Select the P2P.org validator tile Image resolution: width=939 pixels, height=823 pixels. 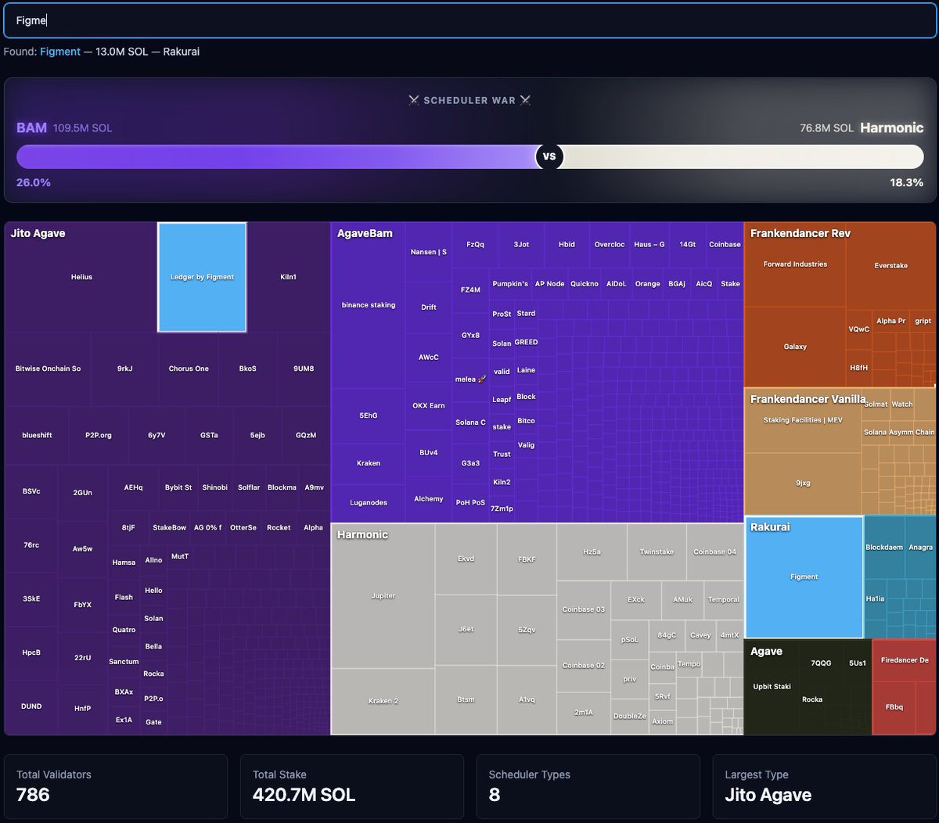coord(99,435)
